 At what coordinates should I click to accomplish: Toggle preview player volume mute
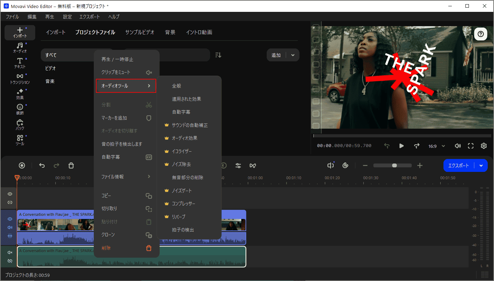458,146
